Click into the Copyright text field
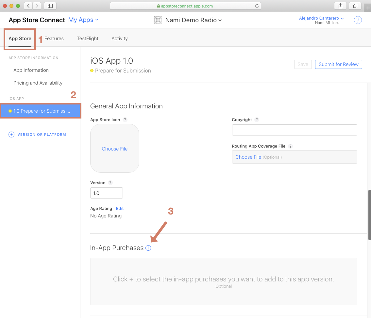This screenshot has height=318, width=371. point(294,130)
